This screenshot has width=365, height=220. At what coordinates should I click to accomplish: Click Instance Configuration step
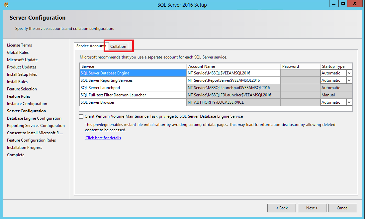pyautogui.click(x=27, y=104)
